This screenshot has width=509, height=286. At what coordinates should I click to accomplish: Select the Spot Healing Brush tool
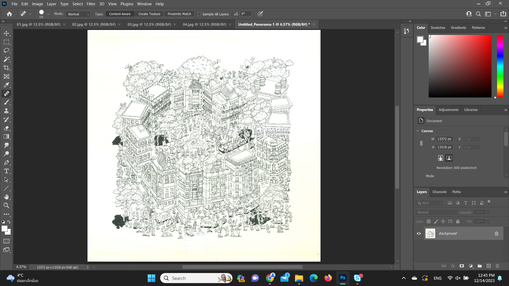coord(6,93)
